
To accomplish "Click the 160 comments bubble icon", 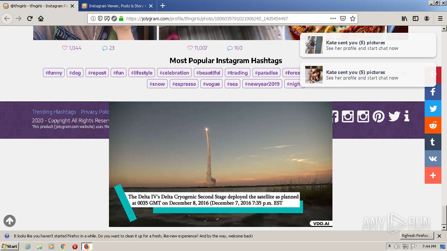I will 230,48.
